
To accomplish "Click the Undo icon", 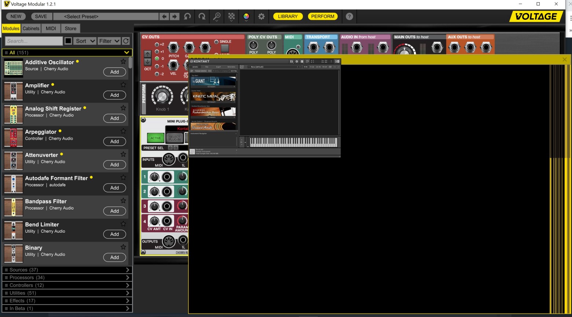I will coord(187,17).
